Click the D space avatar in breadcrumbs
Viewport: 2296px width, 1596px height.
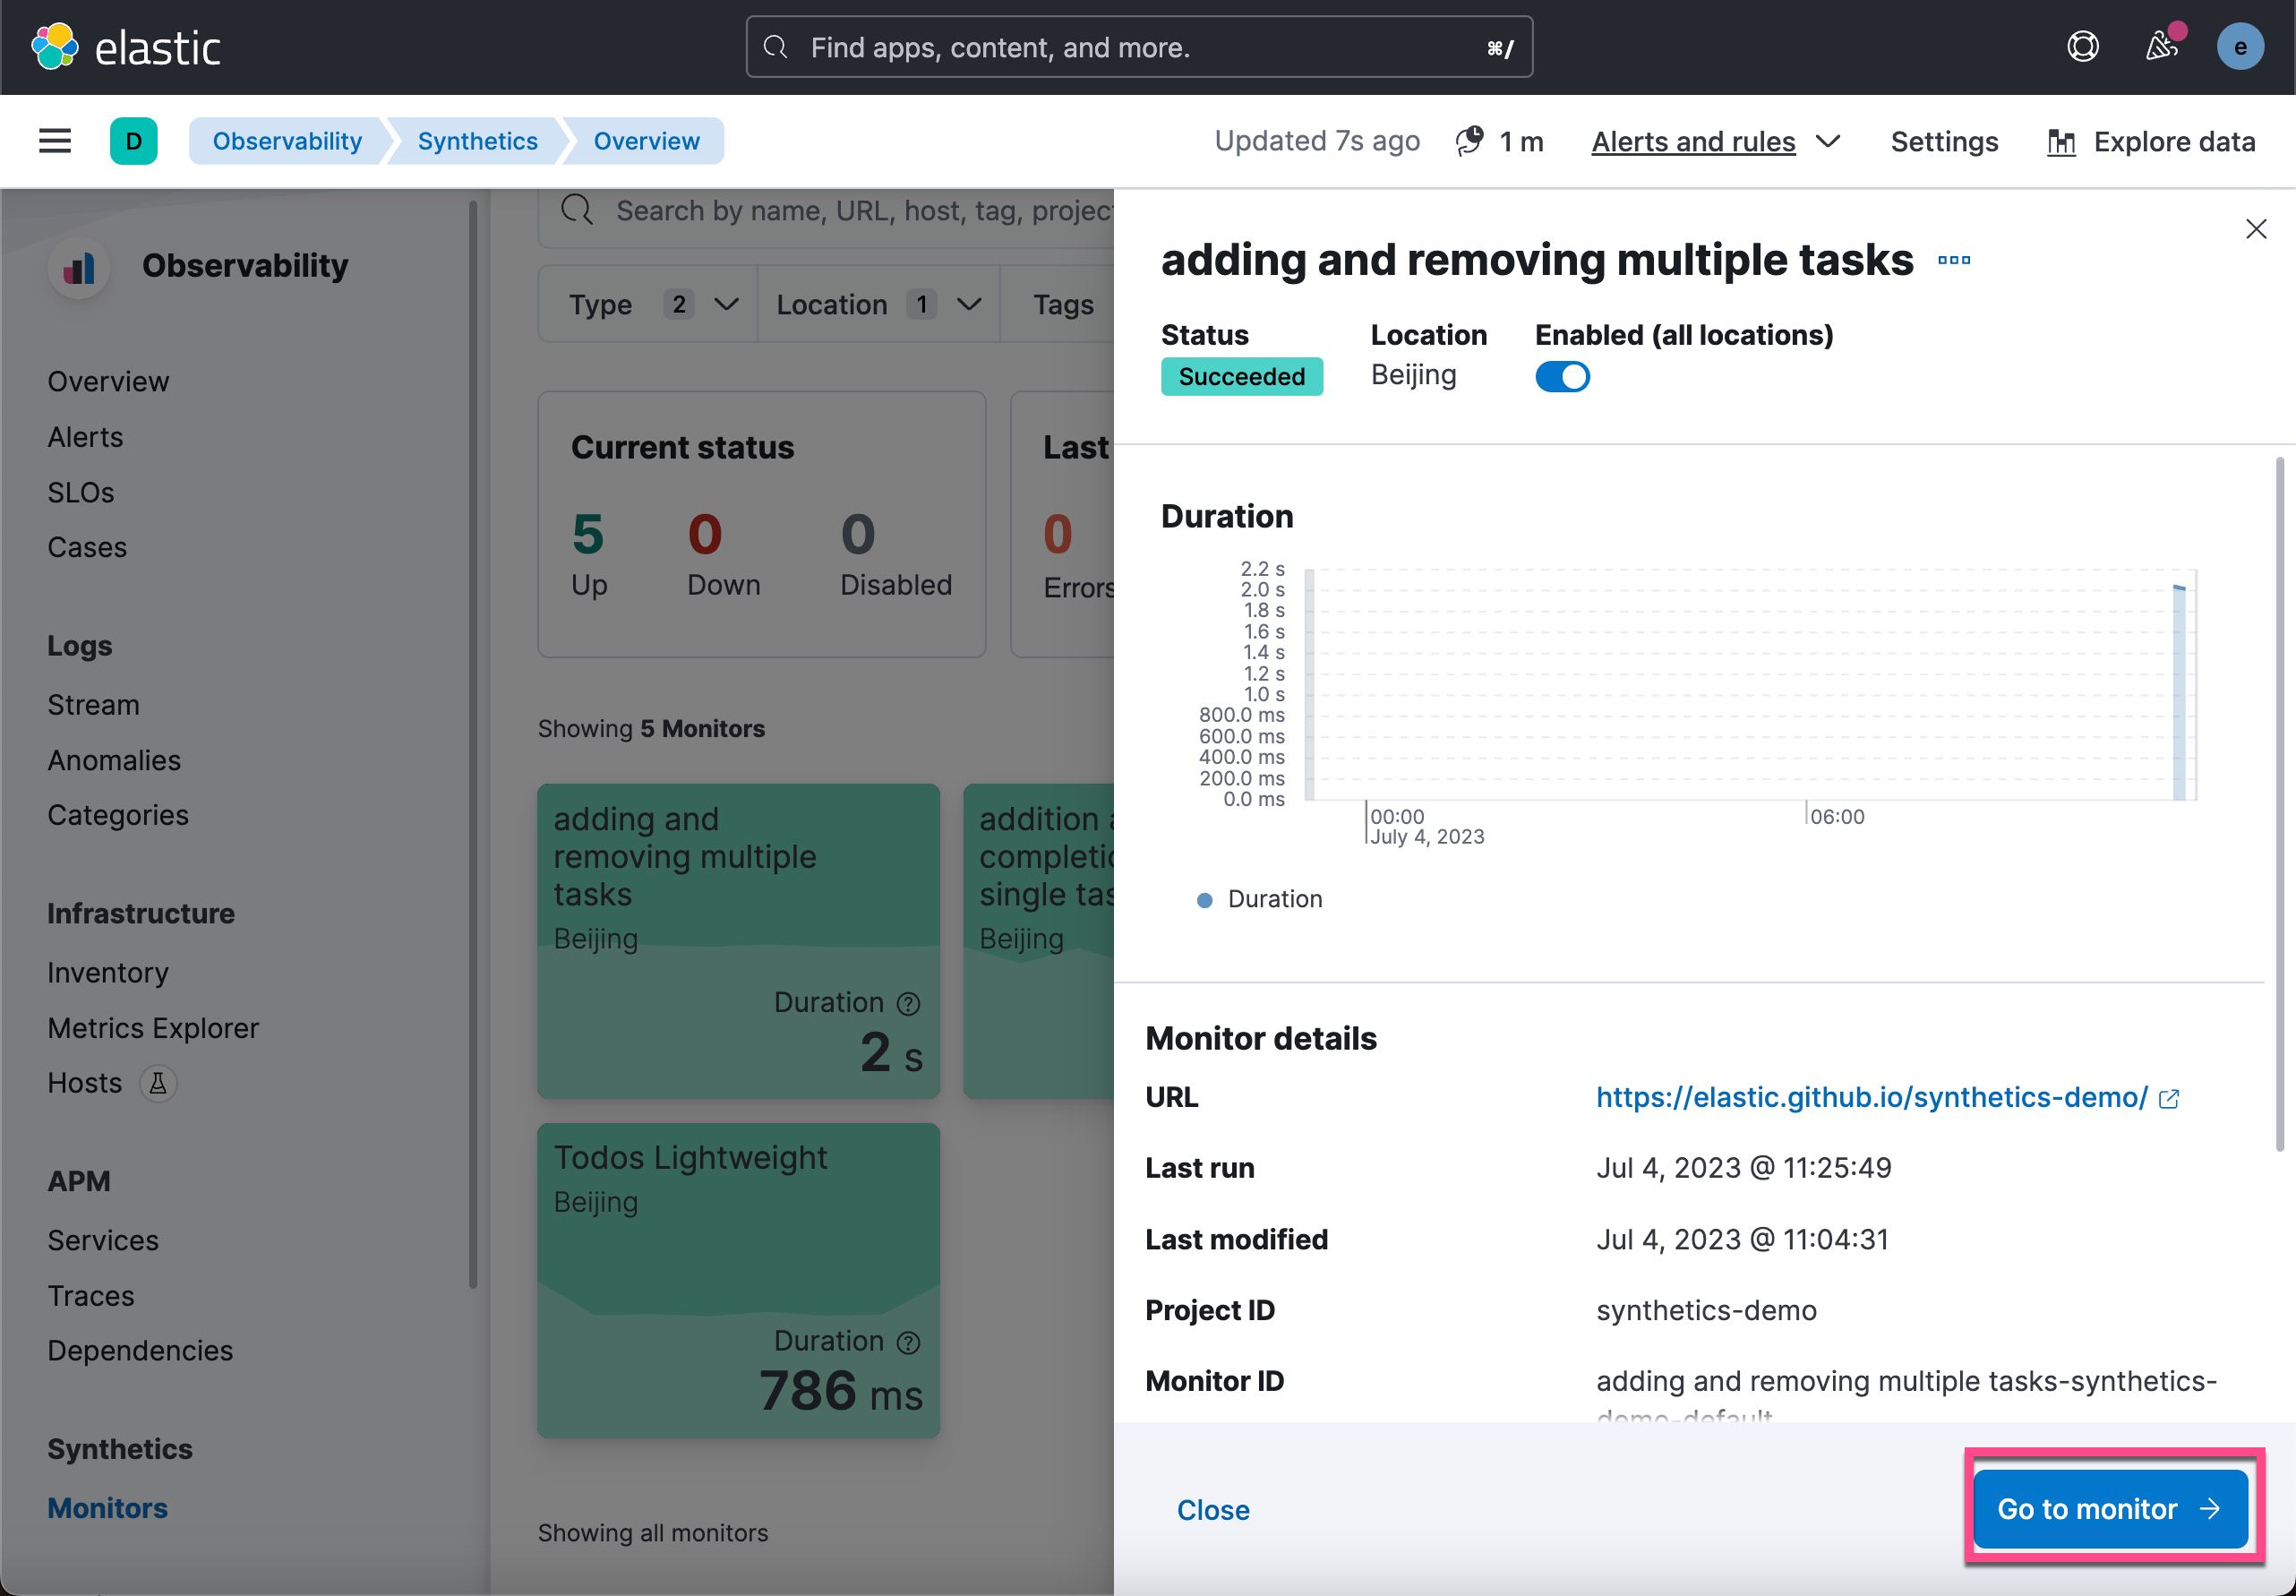tap(134, 141)
